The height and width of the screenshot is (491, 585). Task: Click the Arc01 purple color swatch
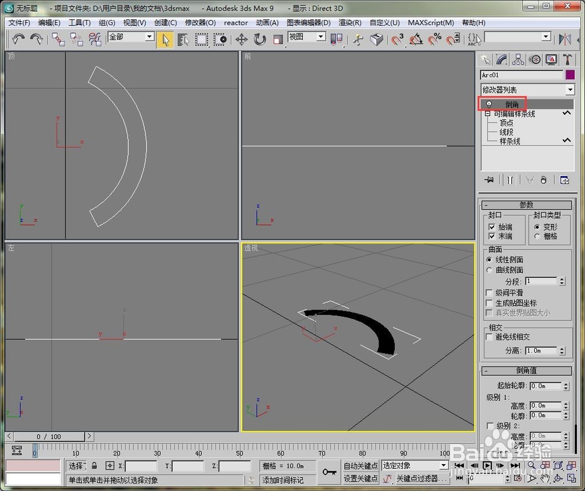tap(570, 75)
